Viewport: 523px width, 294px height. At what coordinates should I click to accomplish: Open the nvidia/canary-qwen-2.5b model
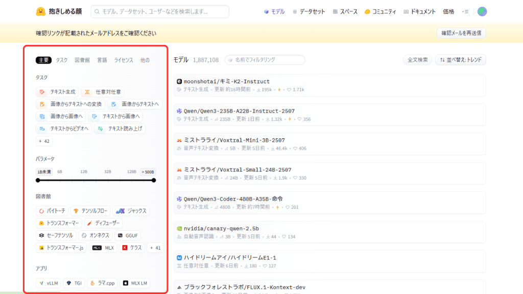click(329, 232)
